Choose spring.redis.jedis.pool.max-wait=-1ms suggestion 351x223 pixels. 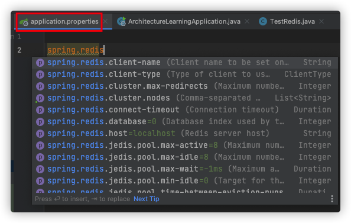point(185,169)
